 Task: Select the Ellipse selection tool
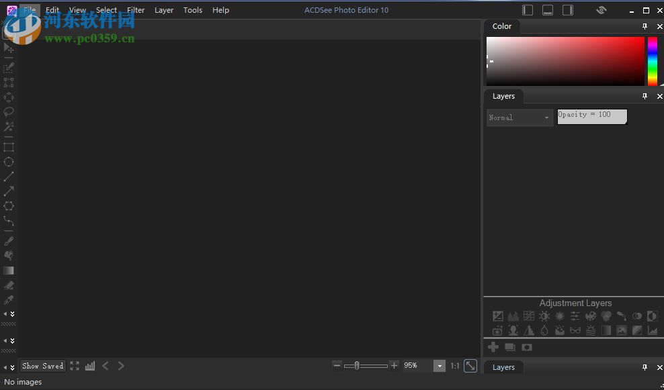click(x=9, y=162)
